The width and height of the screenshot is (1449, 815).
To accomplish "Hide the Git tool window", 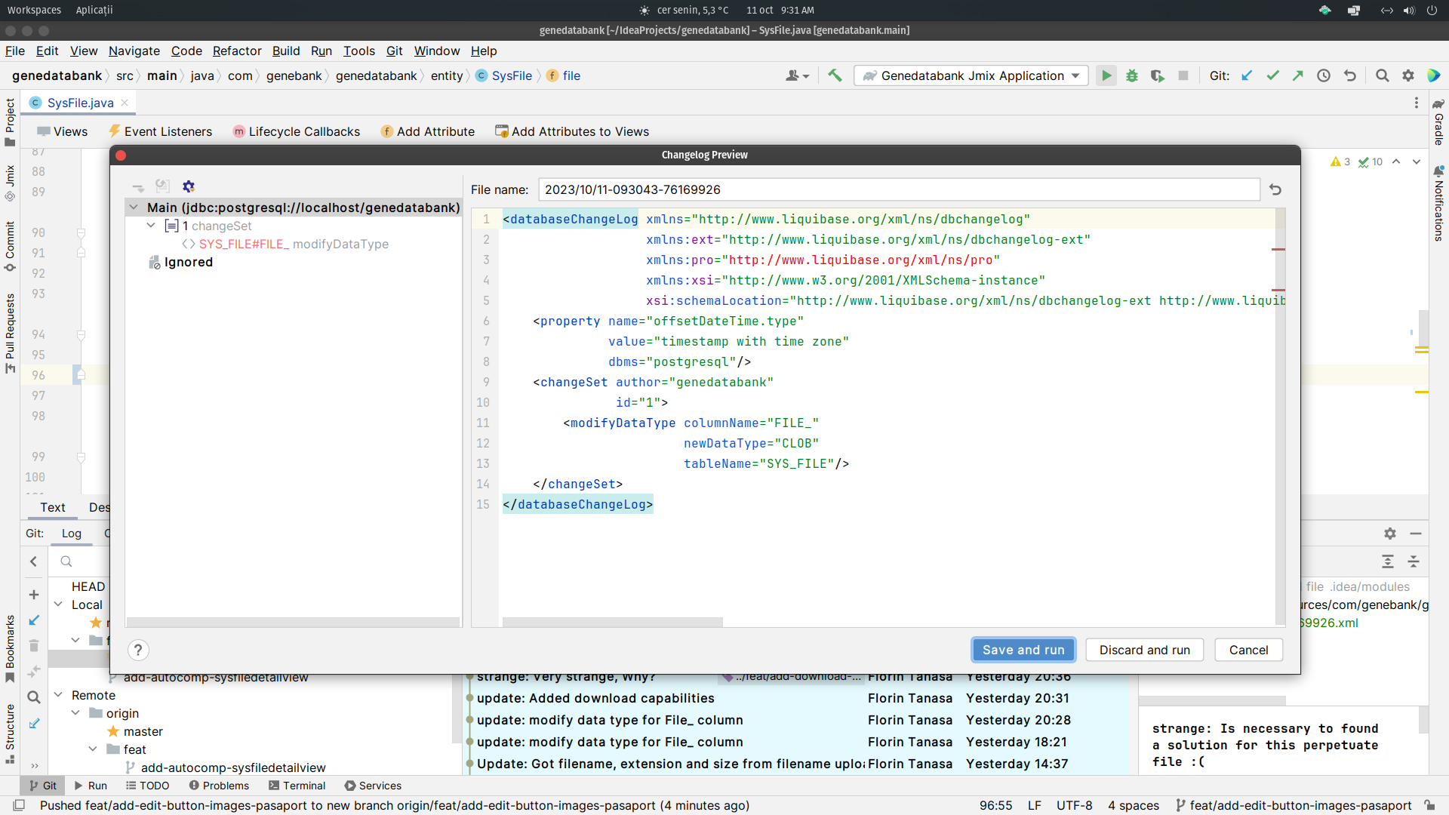I will pos(1416,534).
